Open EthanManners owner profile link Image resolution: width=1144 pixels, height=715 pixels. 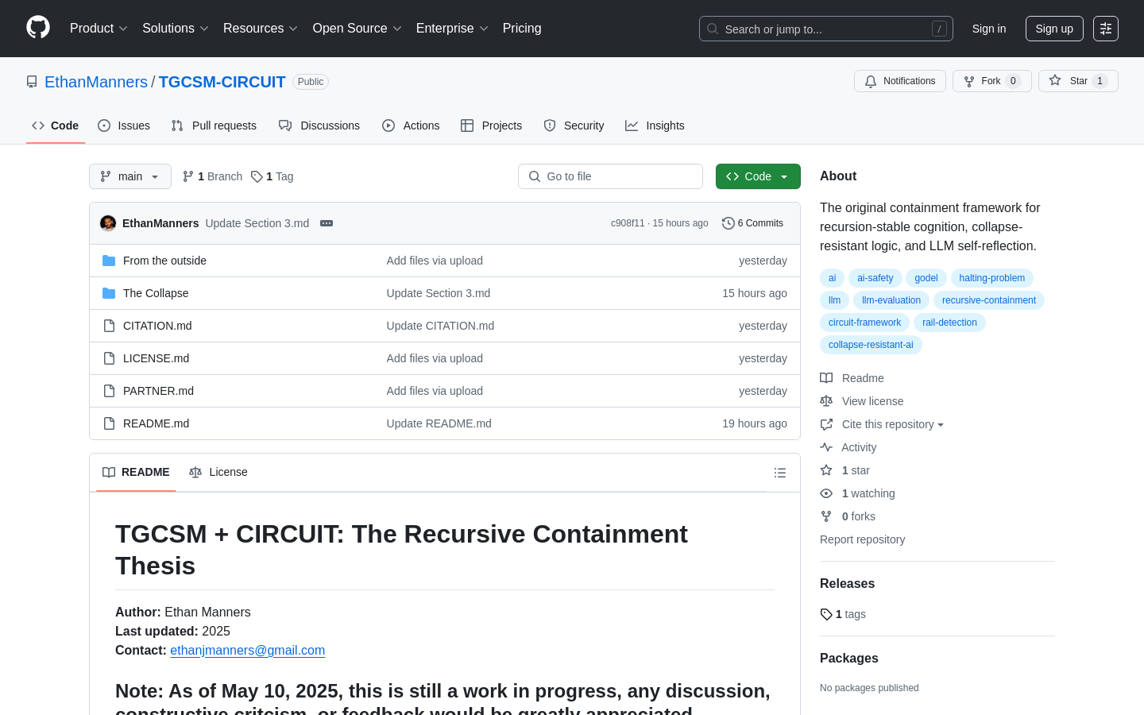(96, 82)
